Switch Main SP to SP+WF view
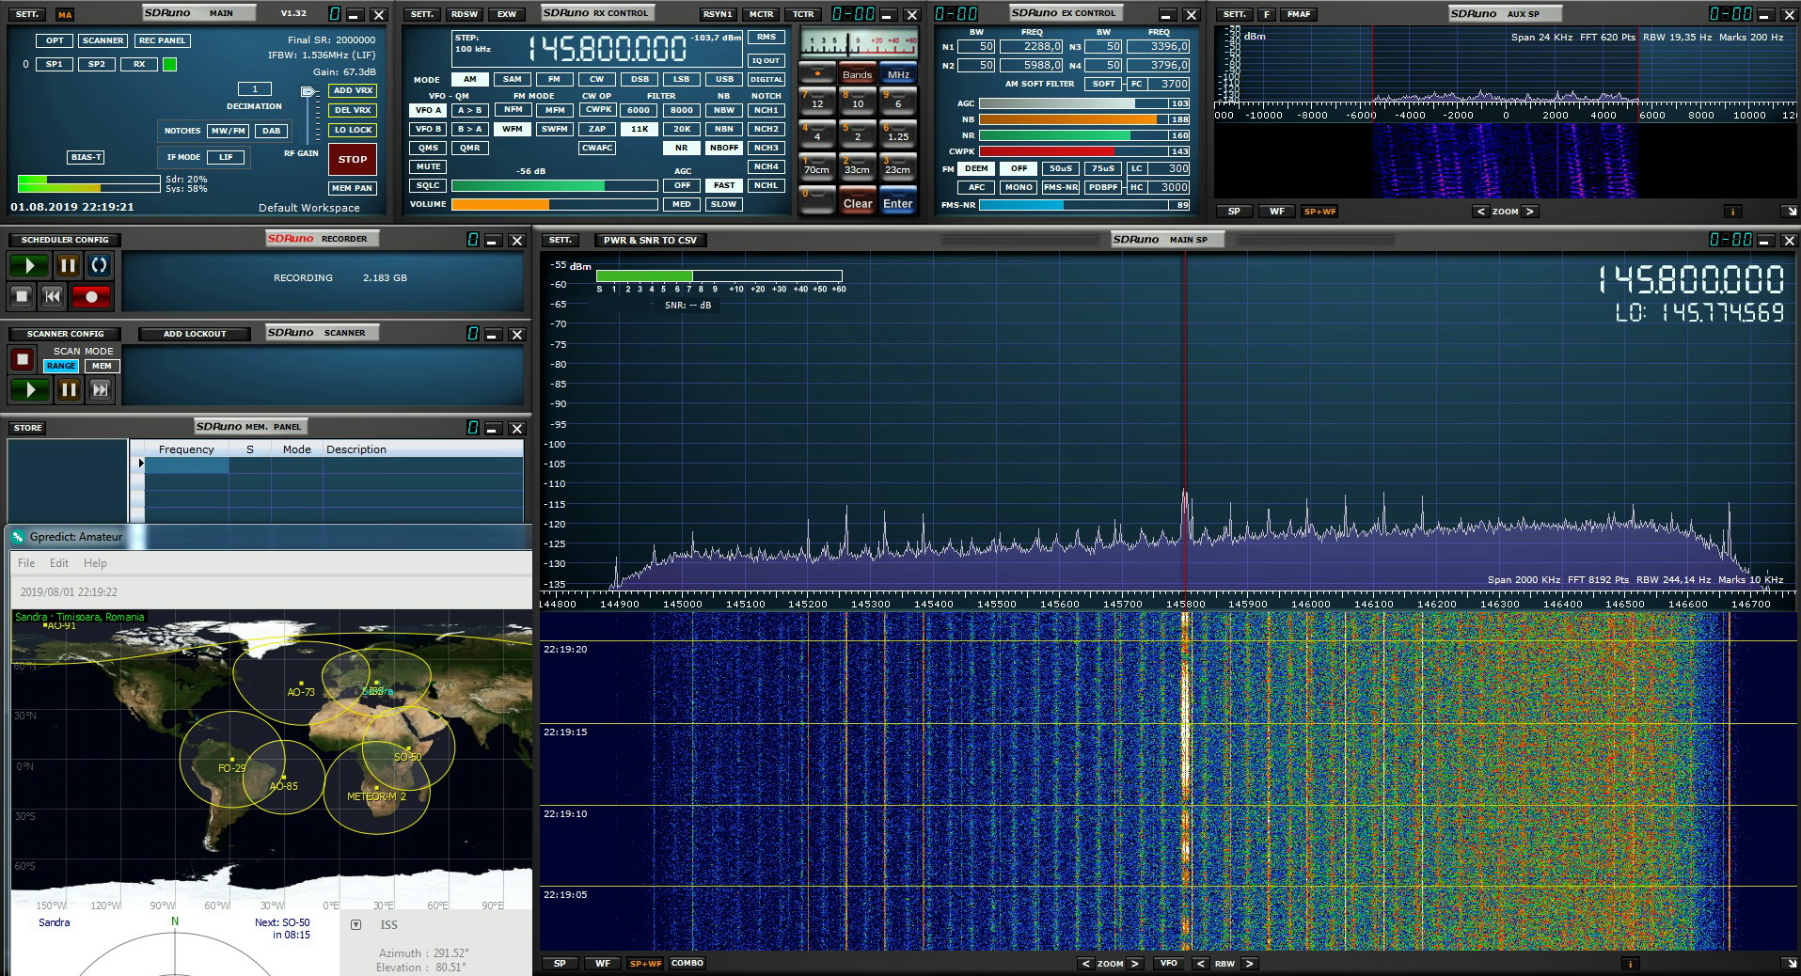1801x976 pixels. click(645, 964)
